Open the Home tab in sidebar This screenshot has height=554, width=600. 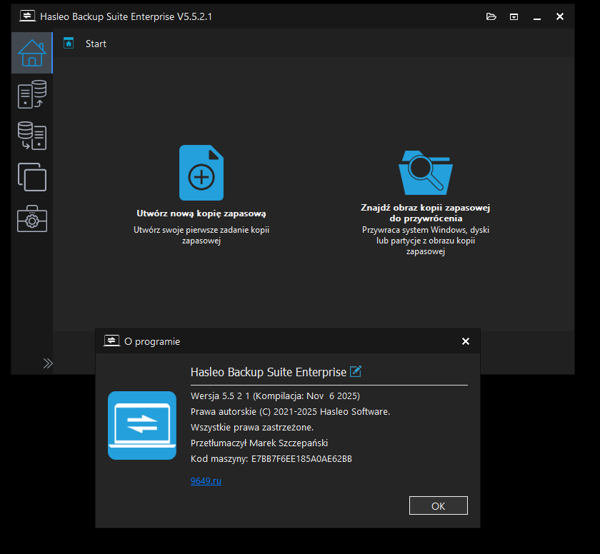[31, 53]
